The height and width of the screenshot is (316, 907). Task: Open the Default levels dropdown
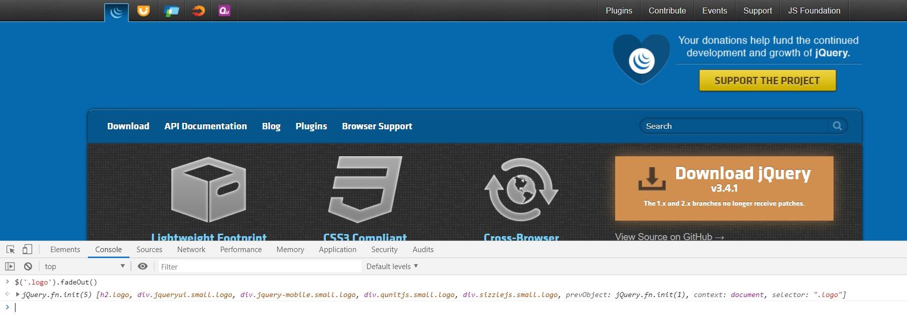tap(392, 266)
